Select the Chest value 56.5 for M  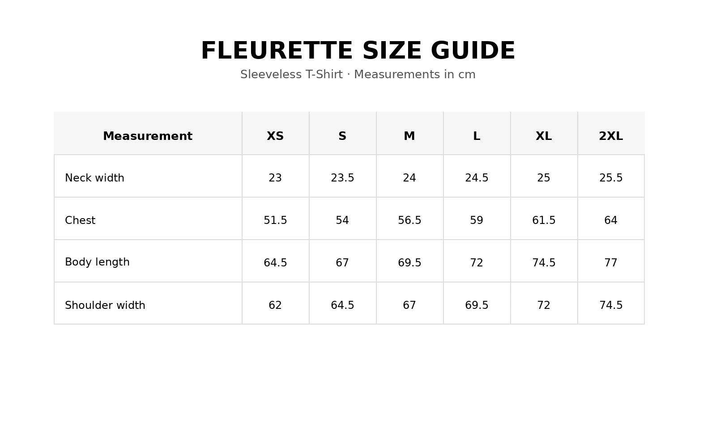coord(409,220)
